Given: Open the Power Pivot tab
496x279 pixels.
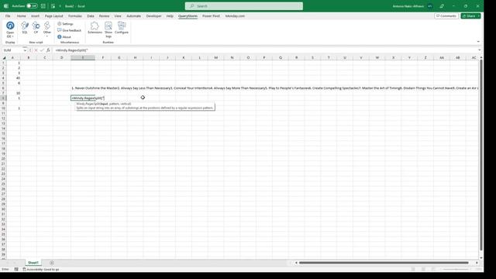Looking at the screenshot, I should (x=211, y=15).
